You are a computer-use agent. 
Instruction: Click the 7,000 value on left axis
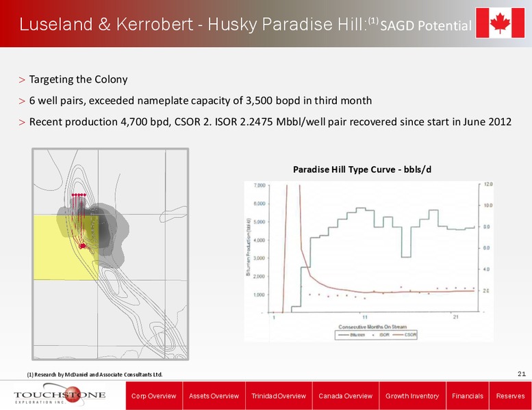[259, 186]
